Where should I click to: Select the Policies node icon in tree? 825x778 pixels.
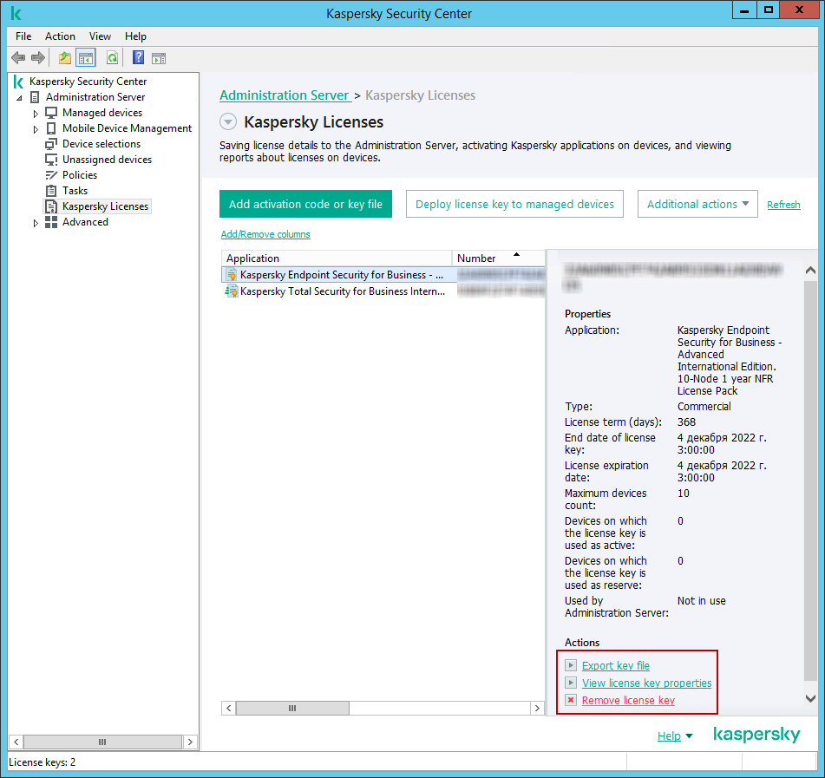tap(51, 175)
